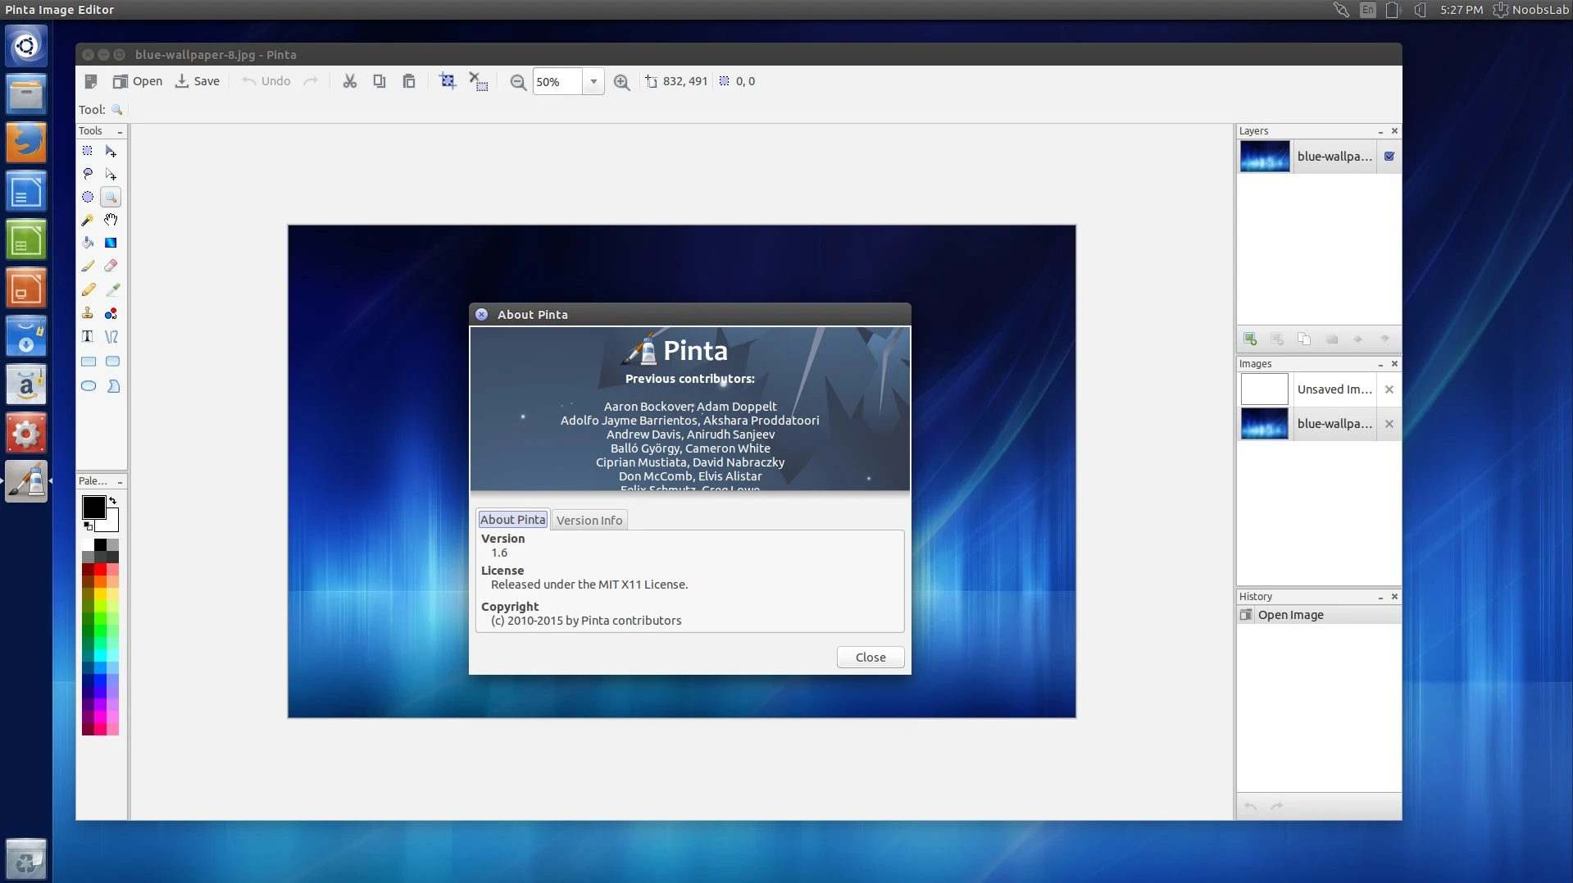Select the Open Image history entry
Viewport: 1573px width, 883px height.
(x=1319, y=615)
